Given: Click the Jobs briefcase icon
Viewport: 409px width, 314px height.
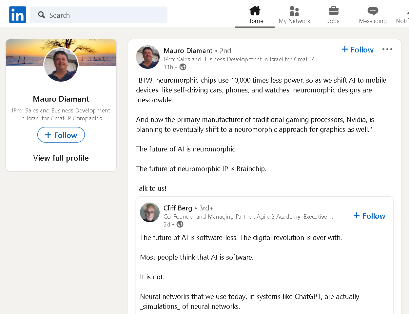Looking at the screenshot, I should 333,11.
